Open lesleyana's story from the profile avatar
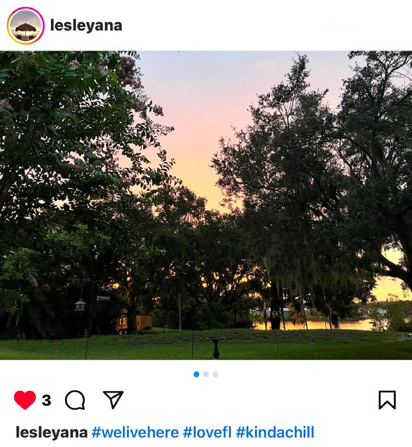The width and height of the screenshot is (412, 447). [x=26, y=26]
